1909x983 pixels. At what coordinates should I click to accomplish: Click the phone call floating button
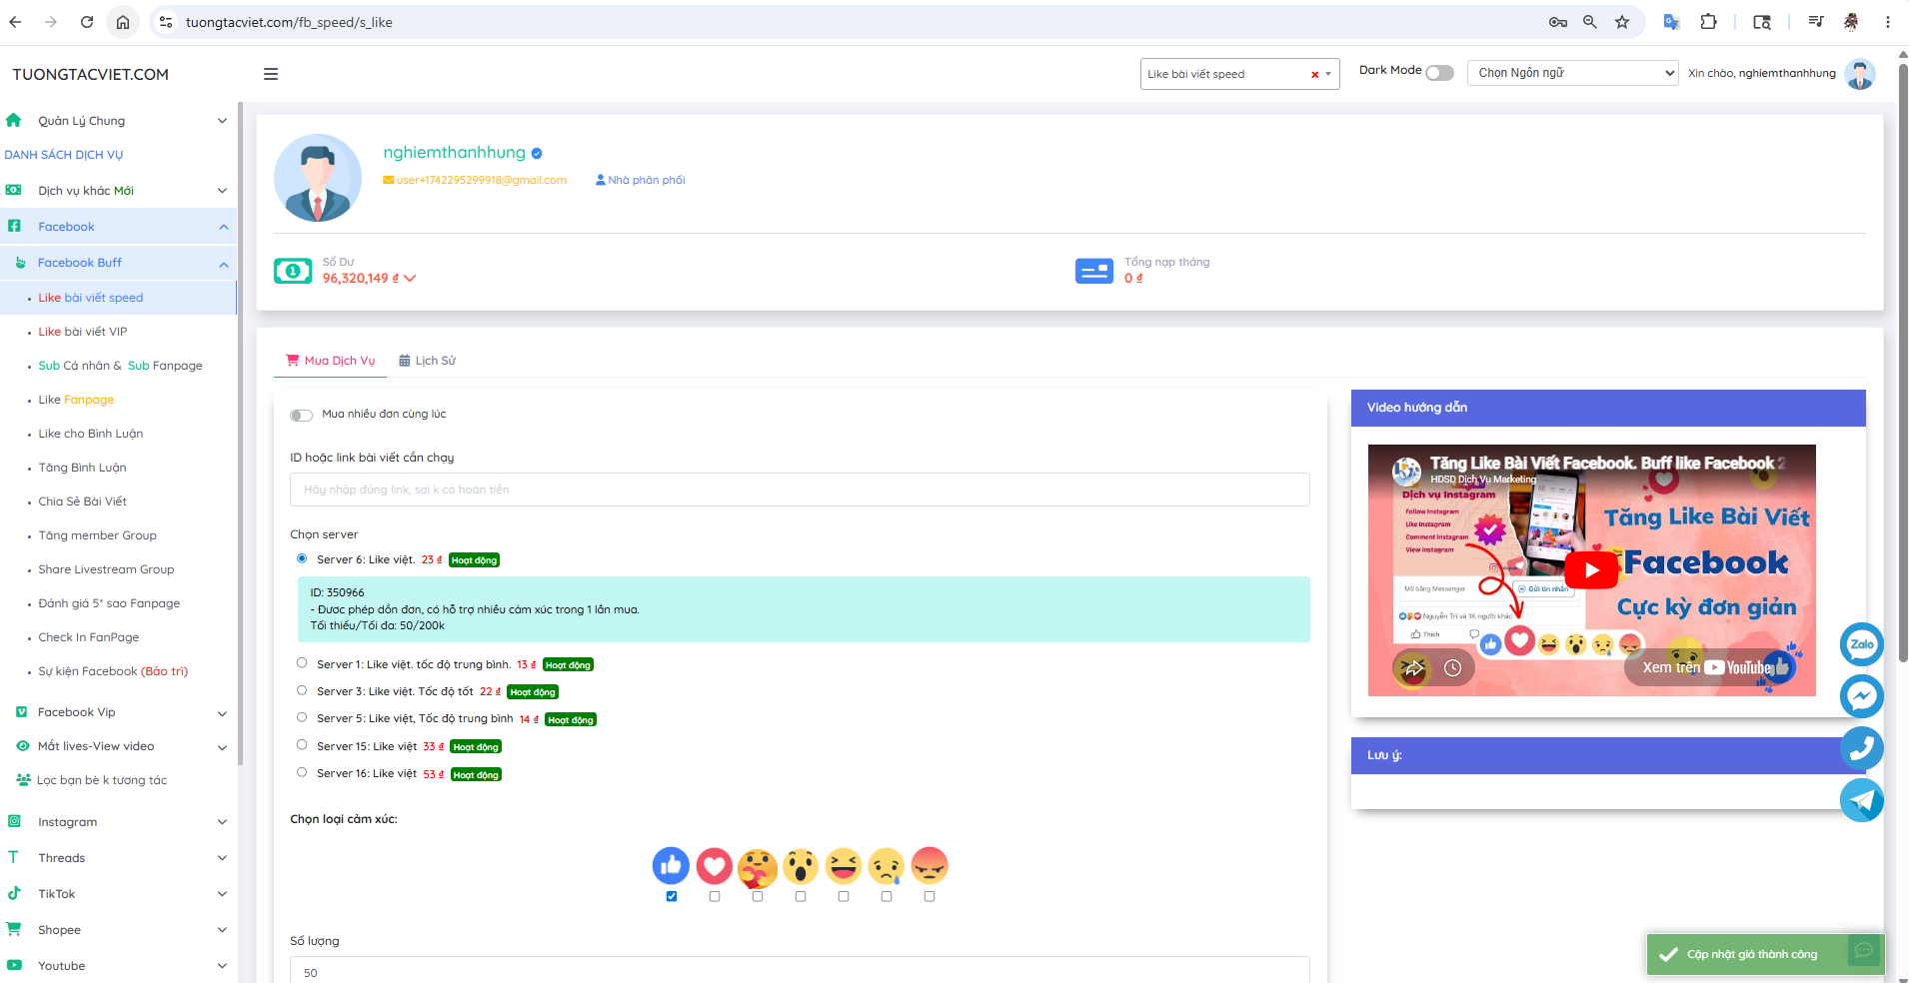pyautogui.click(x=1861, y=748)
